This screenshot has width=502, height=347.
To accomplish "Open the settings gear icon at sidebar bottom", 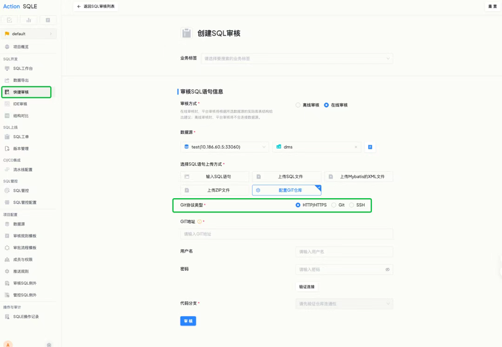I will pos(49,345).
